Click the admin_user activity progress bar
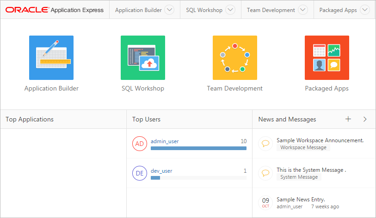The height and width of the screenshot is (218, 376). pos(198,148)
